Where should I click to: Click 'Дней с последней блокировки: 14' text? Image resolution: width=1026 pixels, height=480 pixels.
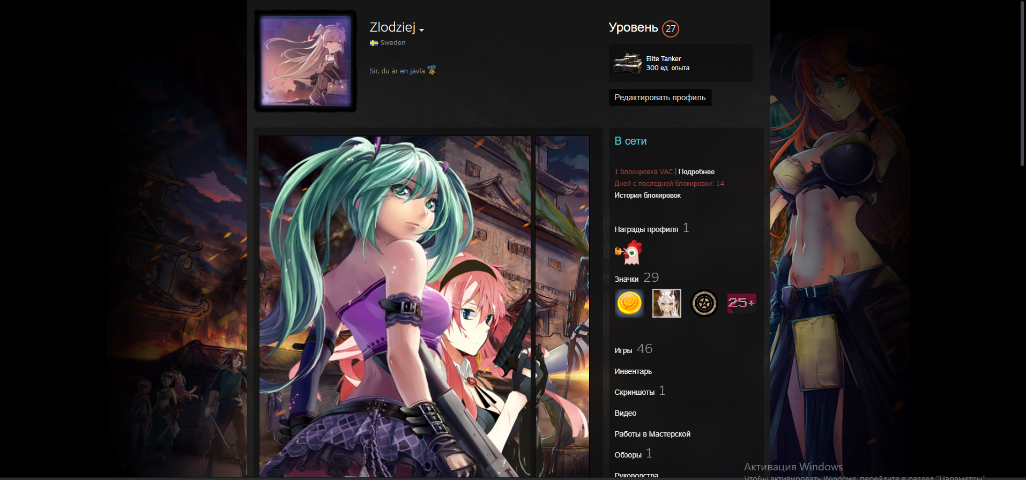669,184
